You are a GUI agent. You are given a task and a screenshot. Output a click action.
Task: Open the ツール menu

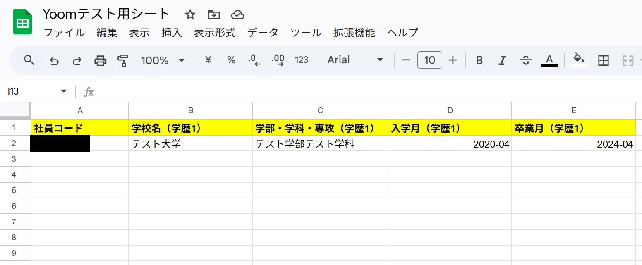(306, 33)
